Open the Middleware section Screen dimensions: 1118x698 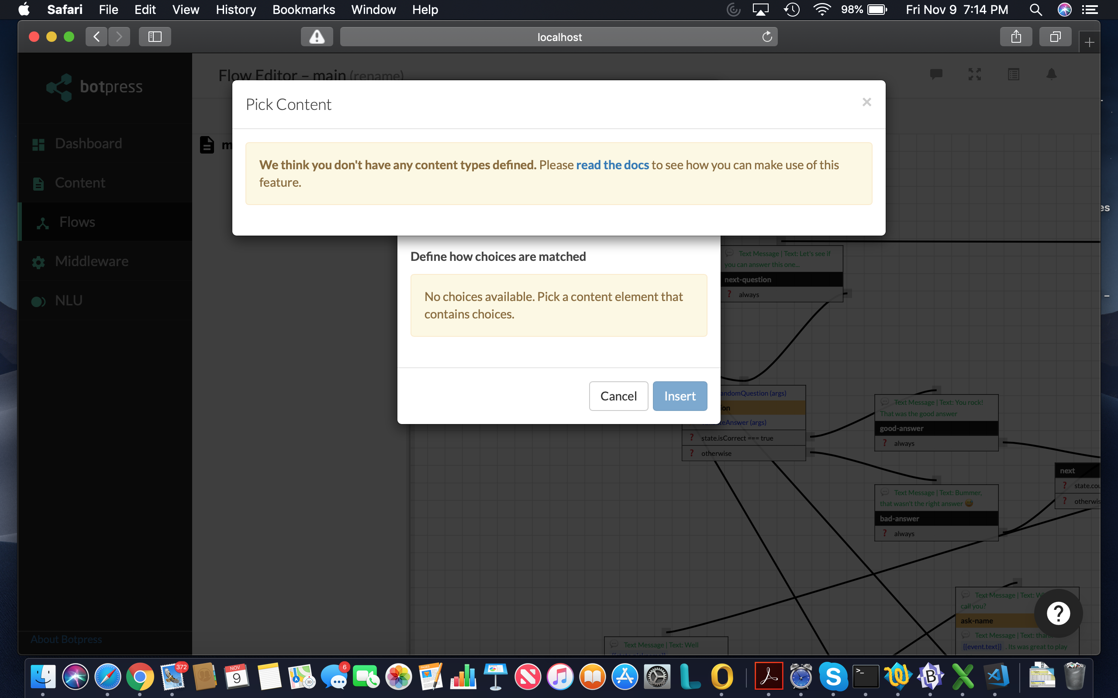(91, 261)
